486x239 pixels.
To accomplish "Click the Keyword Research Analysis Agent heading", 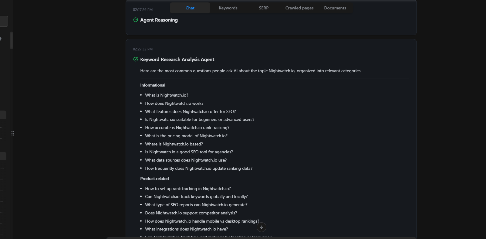I will [x=177, y=59].
